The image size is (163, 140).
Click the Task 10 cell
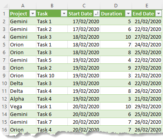[52, 75]
